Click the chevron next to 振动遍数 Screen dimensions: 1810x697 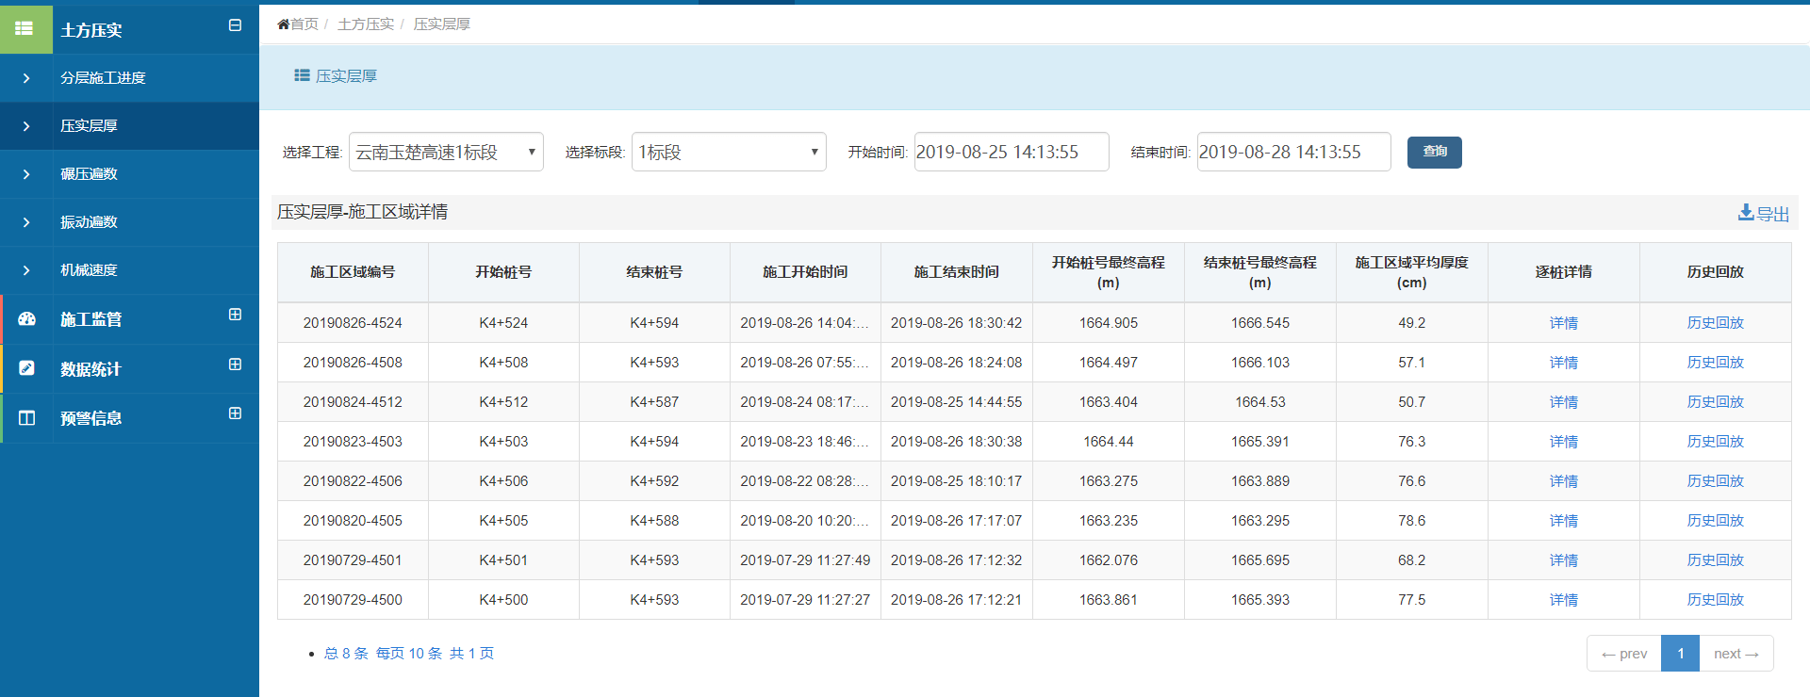(x=26, y=222)
